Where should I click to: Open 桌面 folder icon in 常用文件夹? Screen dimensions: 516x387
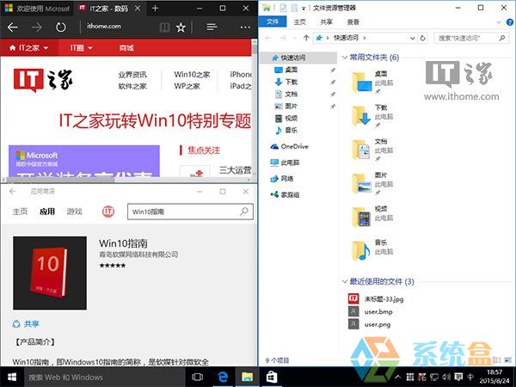(362, 82)
